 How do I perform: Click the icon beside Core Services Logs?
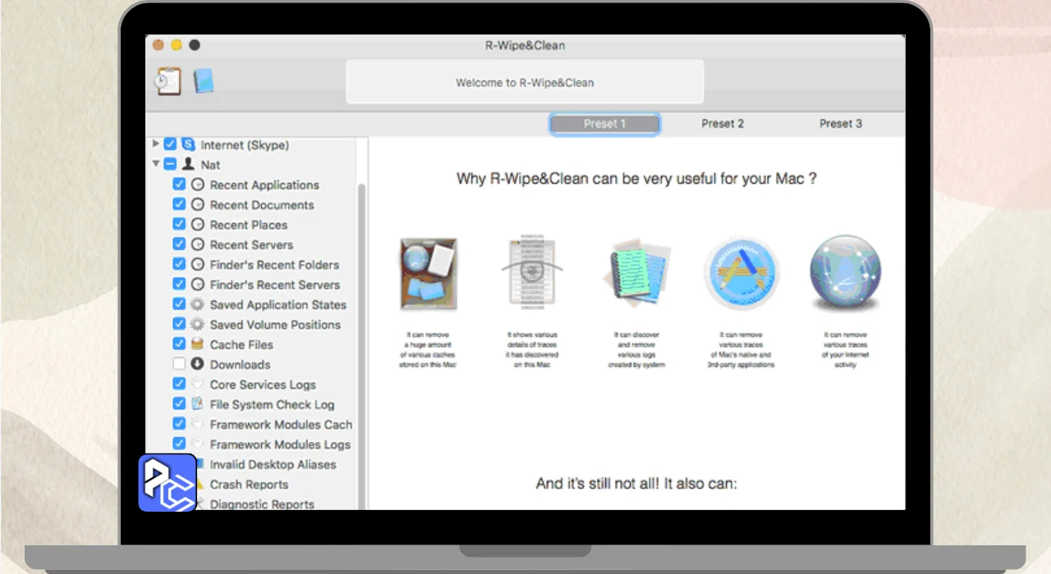pyautogui.click(x=197, y=384)
